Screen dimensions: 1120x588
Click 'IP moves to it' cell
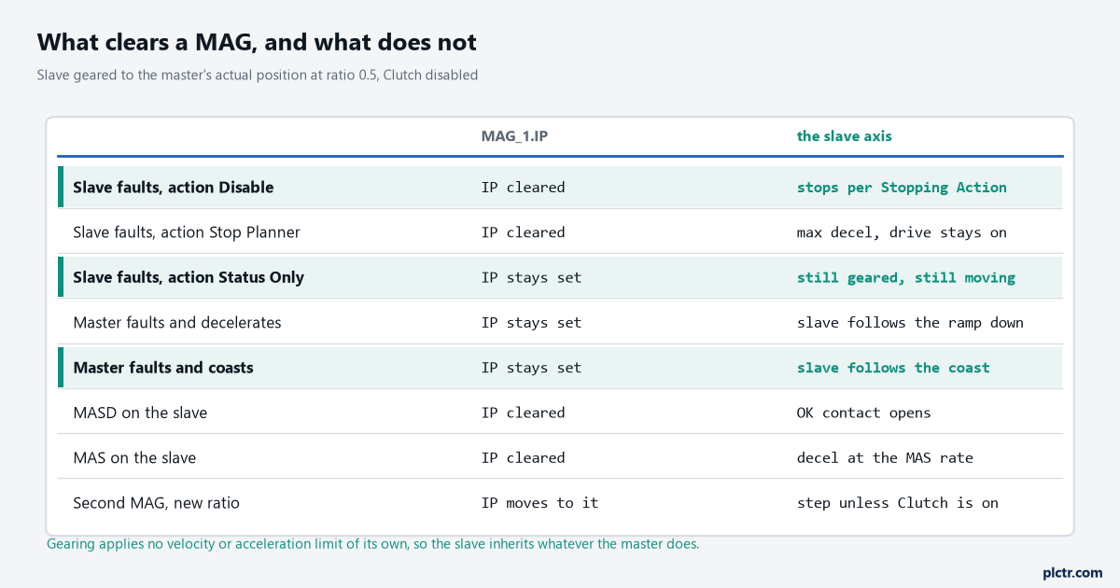point(539,503)
